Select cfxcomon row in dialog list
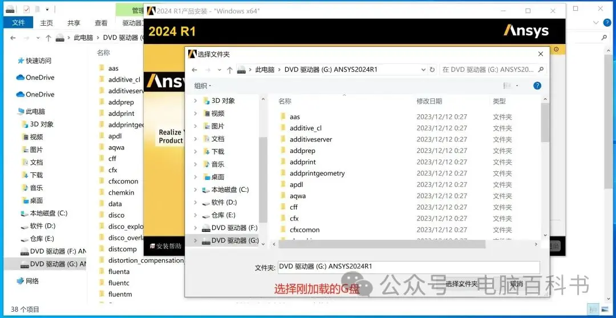The image size is (616, 318). tap(408, 230)
